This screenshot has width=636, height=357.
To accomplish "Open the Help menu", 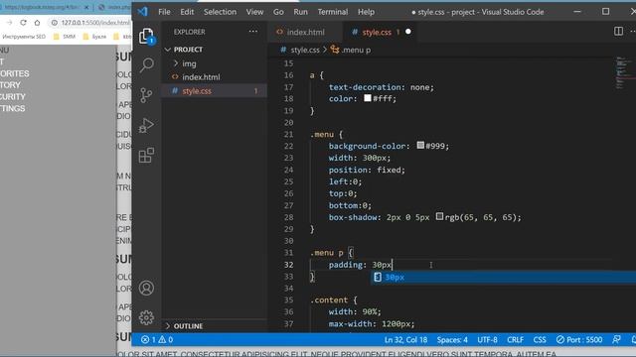I will (x=366, y=12).
